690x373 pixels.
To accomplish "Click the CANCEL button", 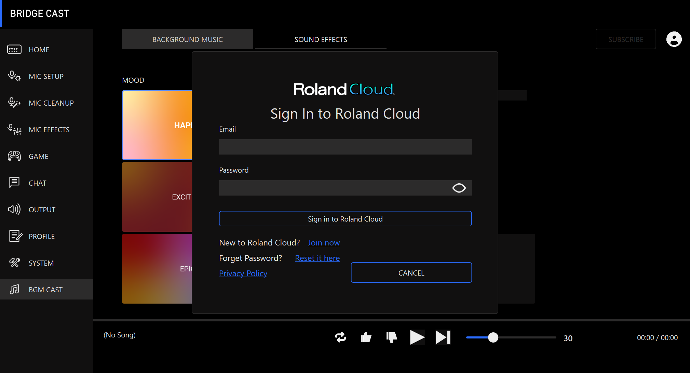I will [x=411, y=272].
